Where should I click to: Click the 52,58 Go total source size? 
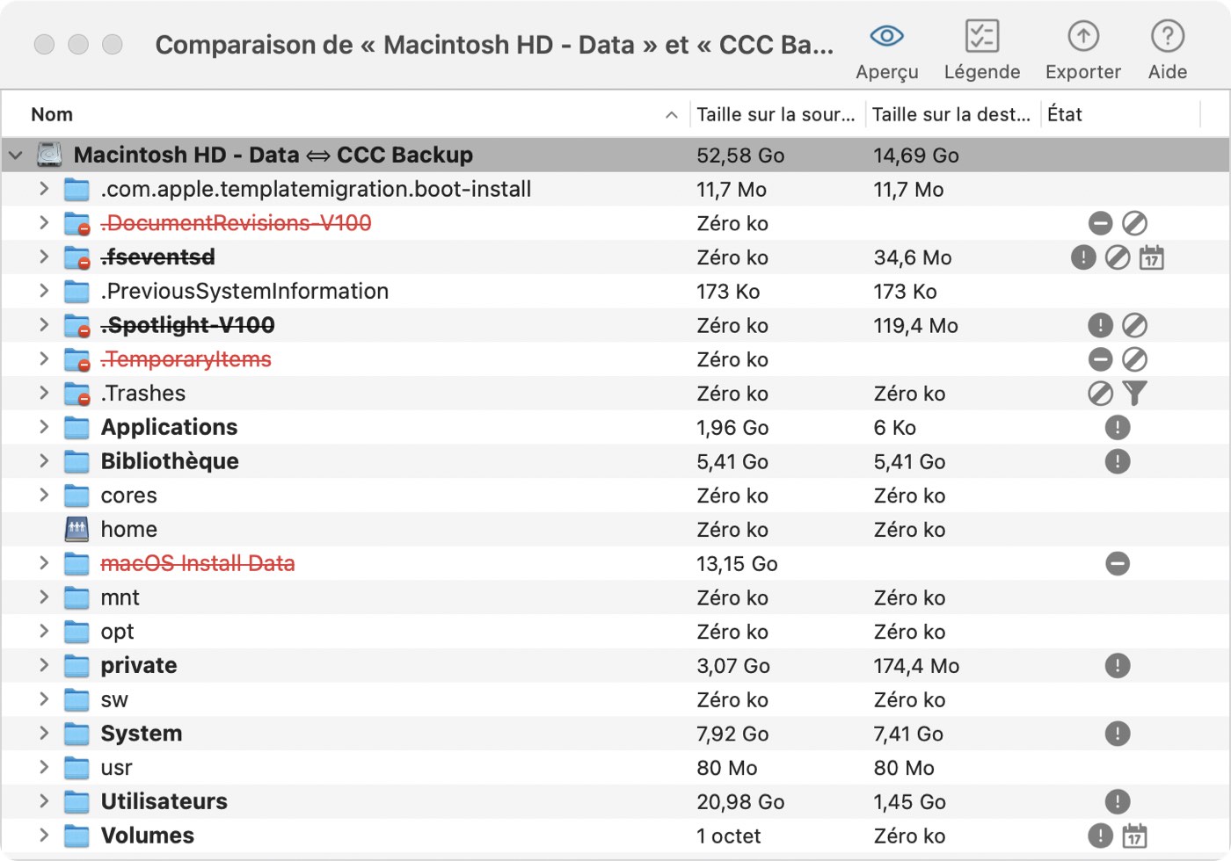coord(740,156)
